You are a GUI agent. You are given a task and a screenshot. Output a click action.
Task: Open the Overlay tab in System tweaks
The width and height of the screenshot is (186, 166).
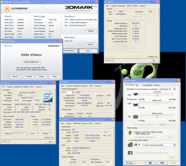tap(156, 85)
